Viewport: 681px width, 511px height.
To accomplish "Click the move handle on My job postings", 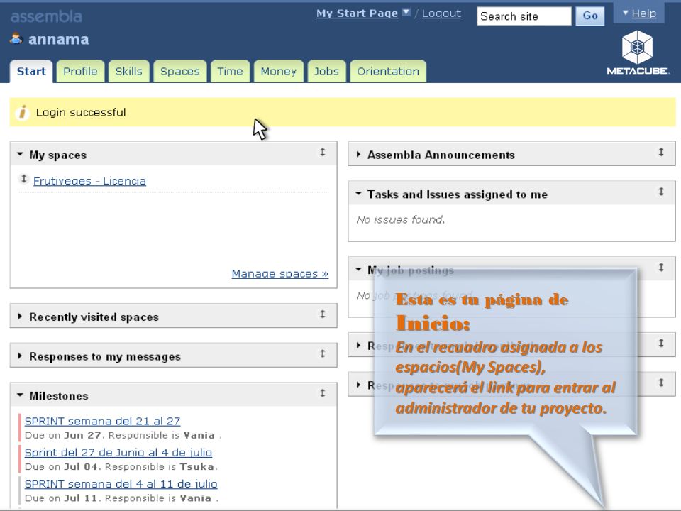I will point(661,268).
